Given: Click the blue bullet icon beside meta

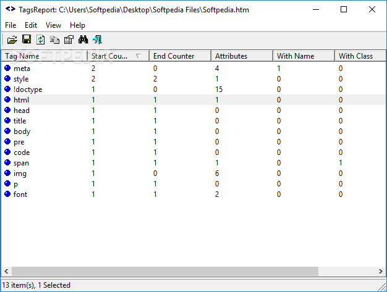Looking at the screenshot, I should tap(7, 68).
